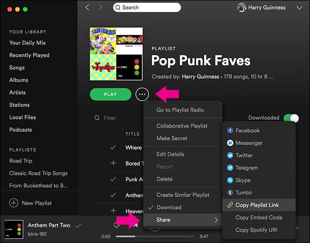Click the Telegram share icon
The width and height of the screenshot is (310, 243).
(230, 168)
